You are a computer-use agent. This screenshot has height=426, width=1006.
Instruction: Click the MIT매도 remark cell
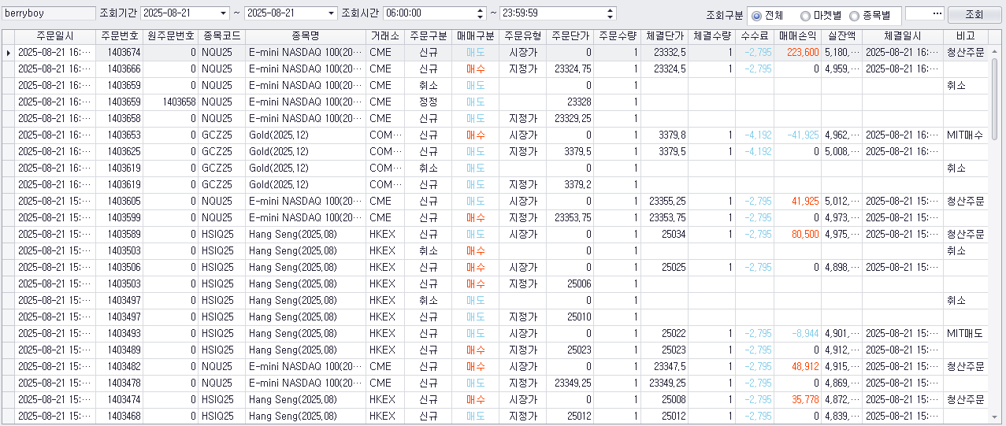965,333
